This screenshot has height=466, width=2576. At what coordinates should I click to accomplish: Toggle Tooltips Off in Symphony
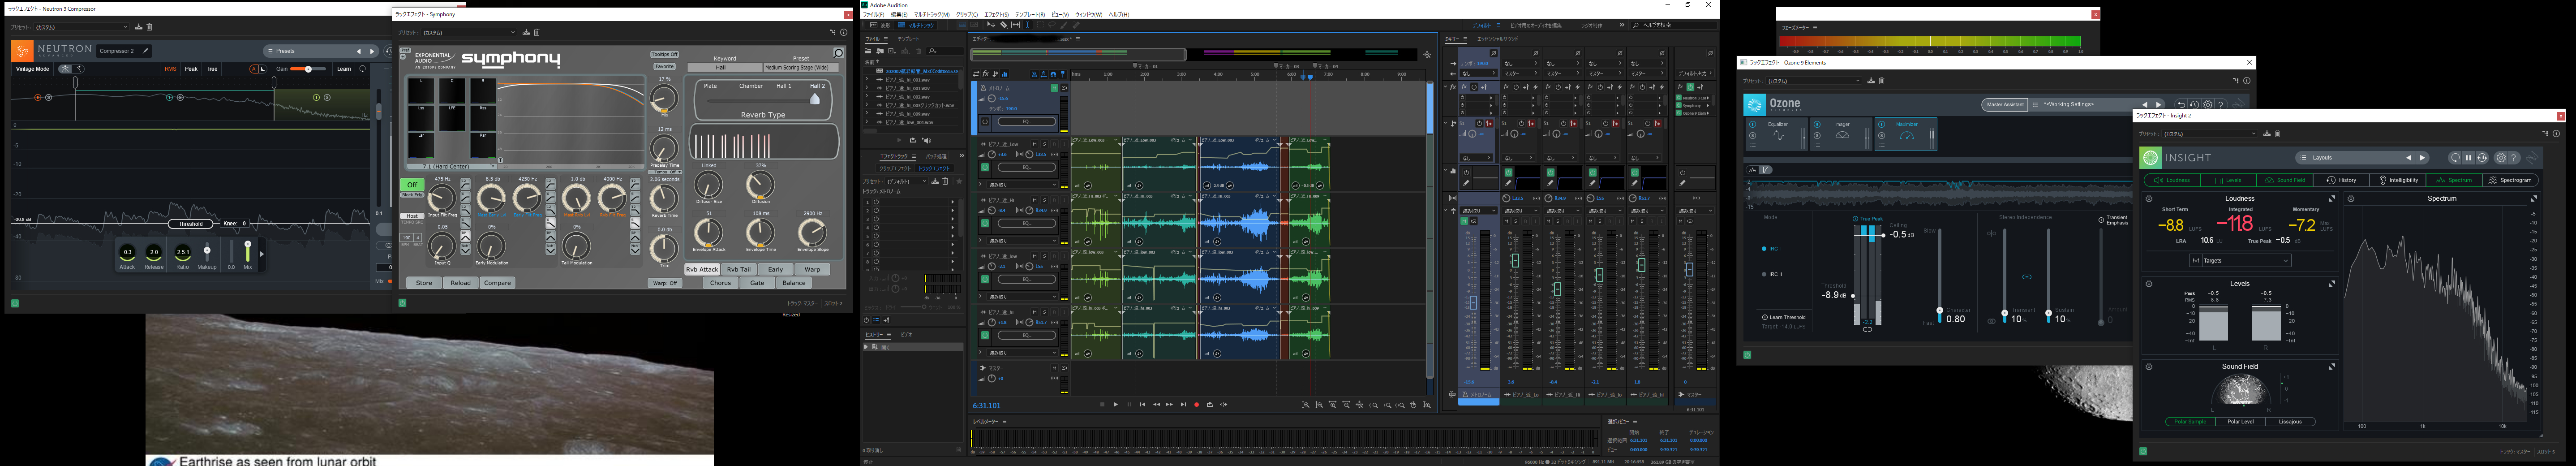664,54
